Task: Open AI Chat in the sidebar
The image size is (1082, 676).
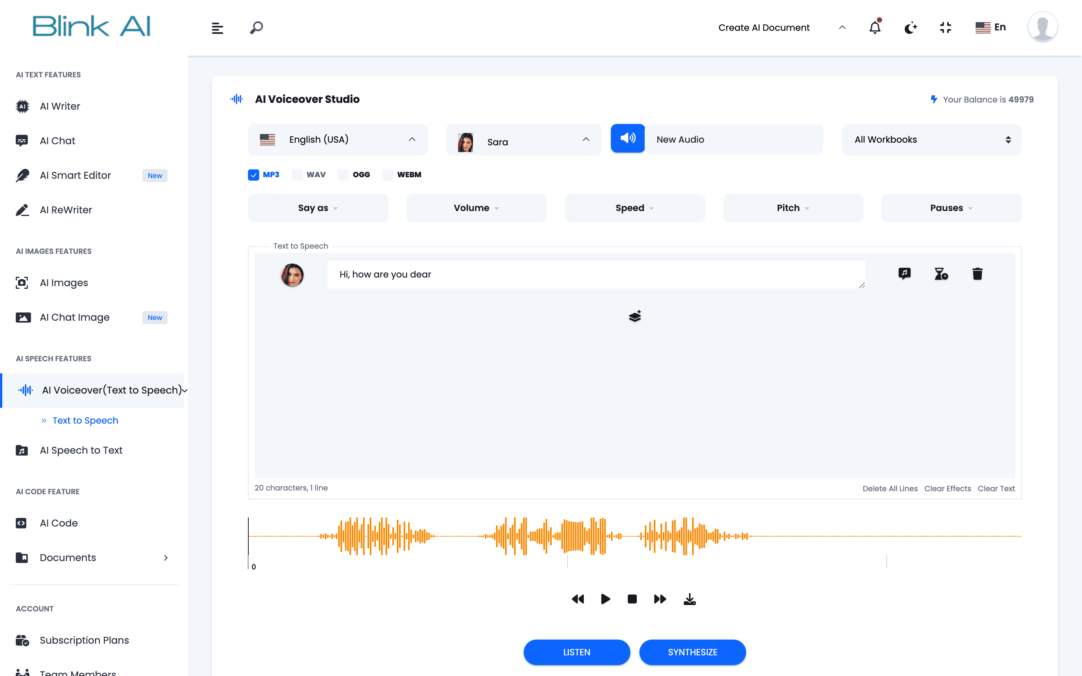Action: click(x=57, y=141)
